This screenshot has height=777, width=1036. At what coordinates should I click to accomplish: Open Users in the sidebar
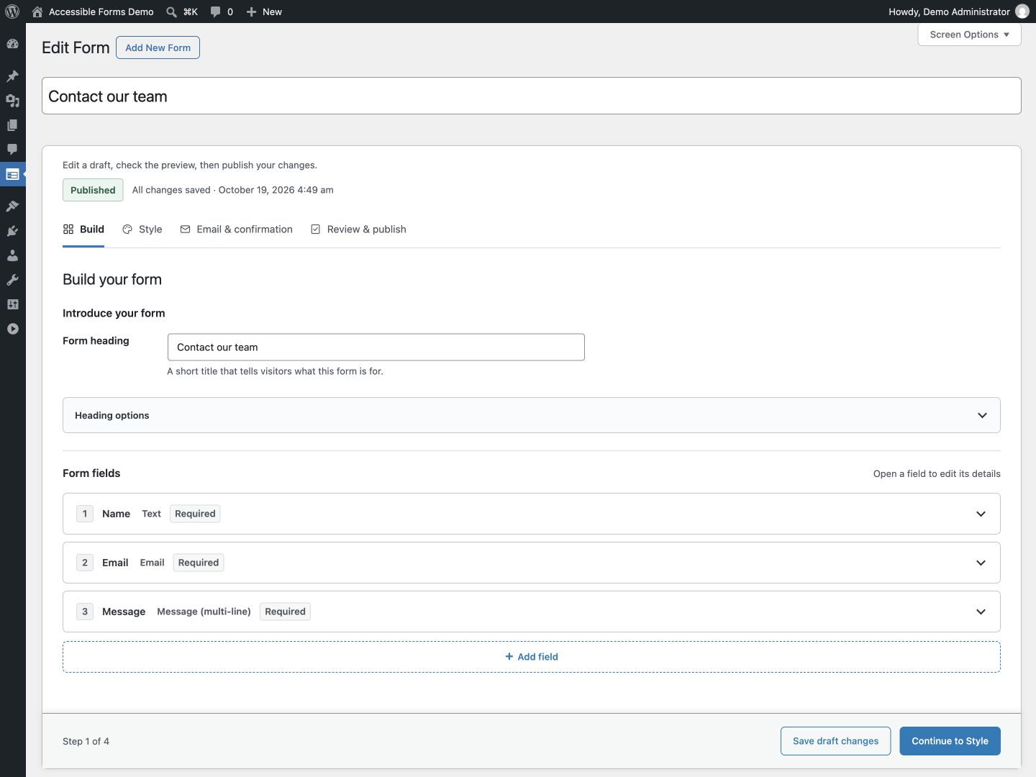pos(12,255)
